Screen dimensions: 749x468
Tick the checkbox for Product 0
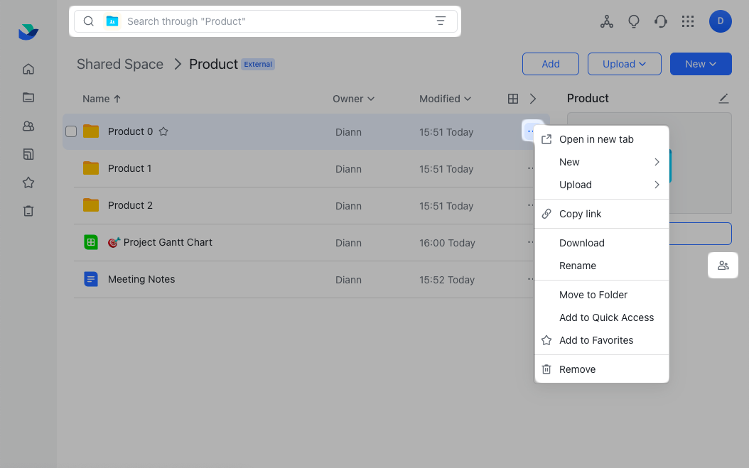click(71, 131)
